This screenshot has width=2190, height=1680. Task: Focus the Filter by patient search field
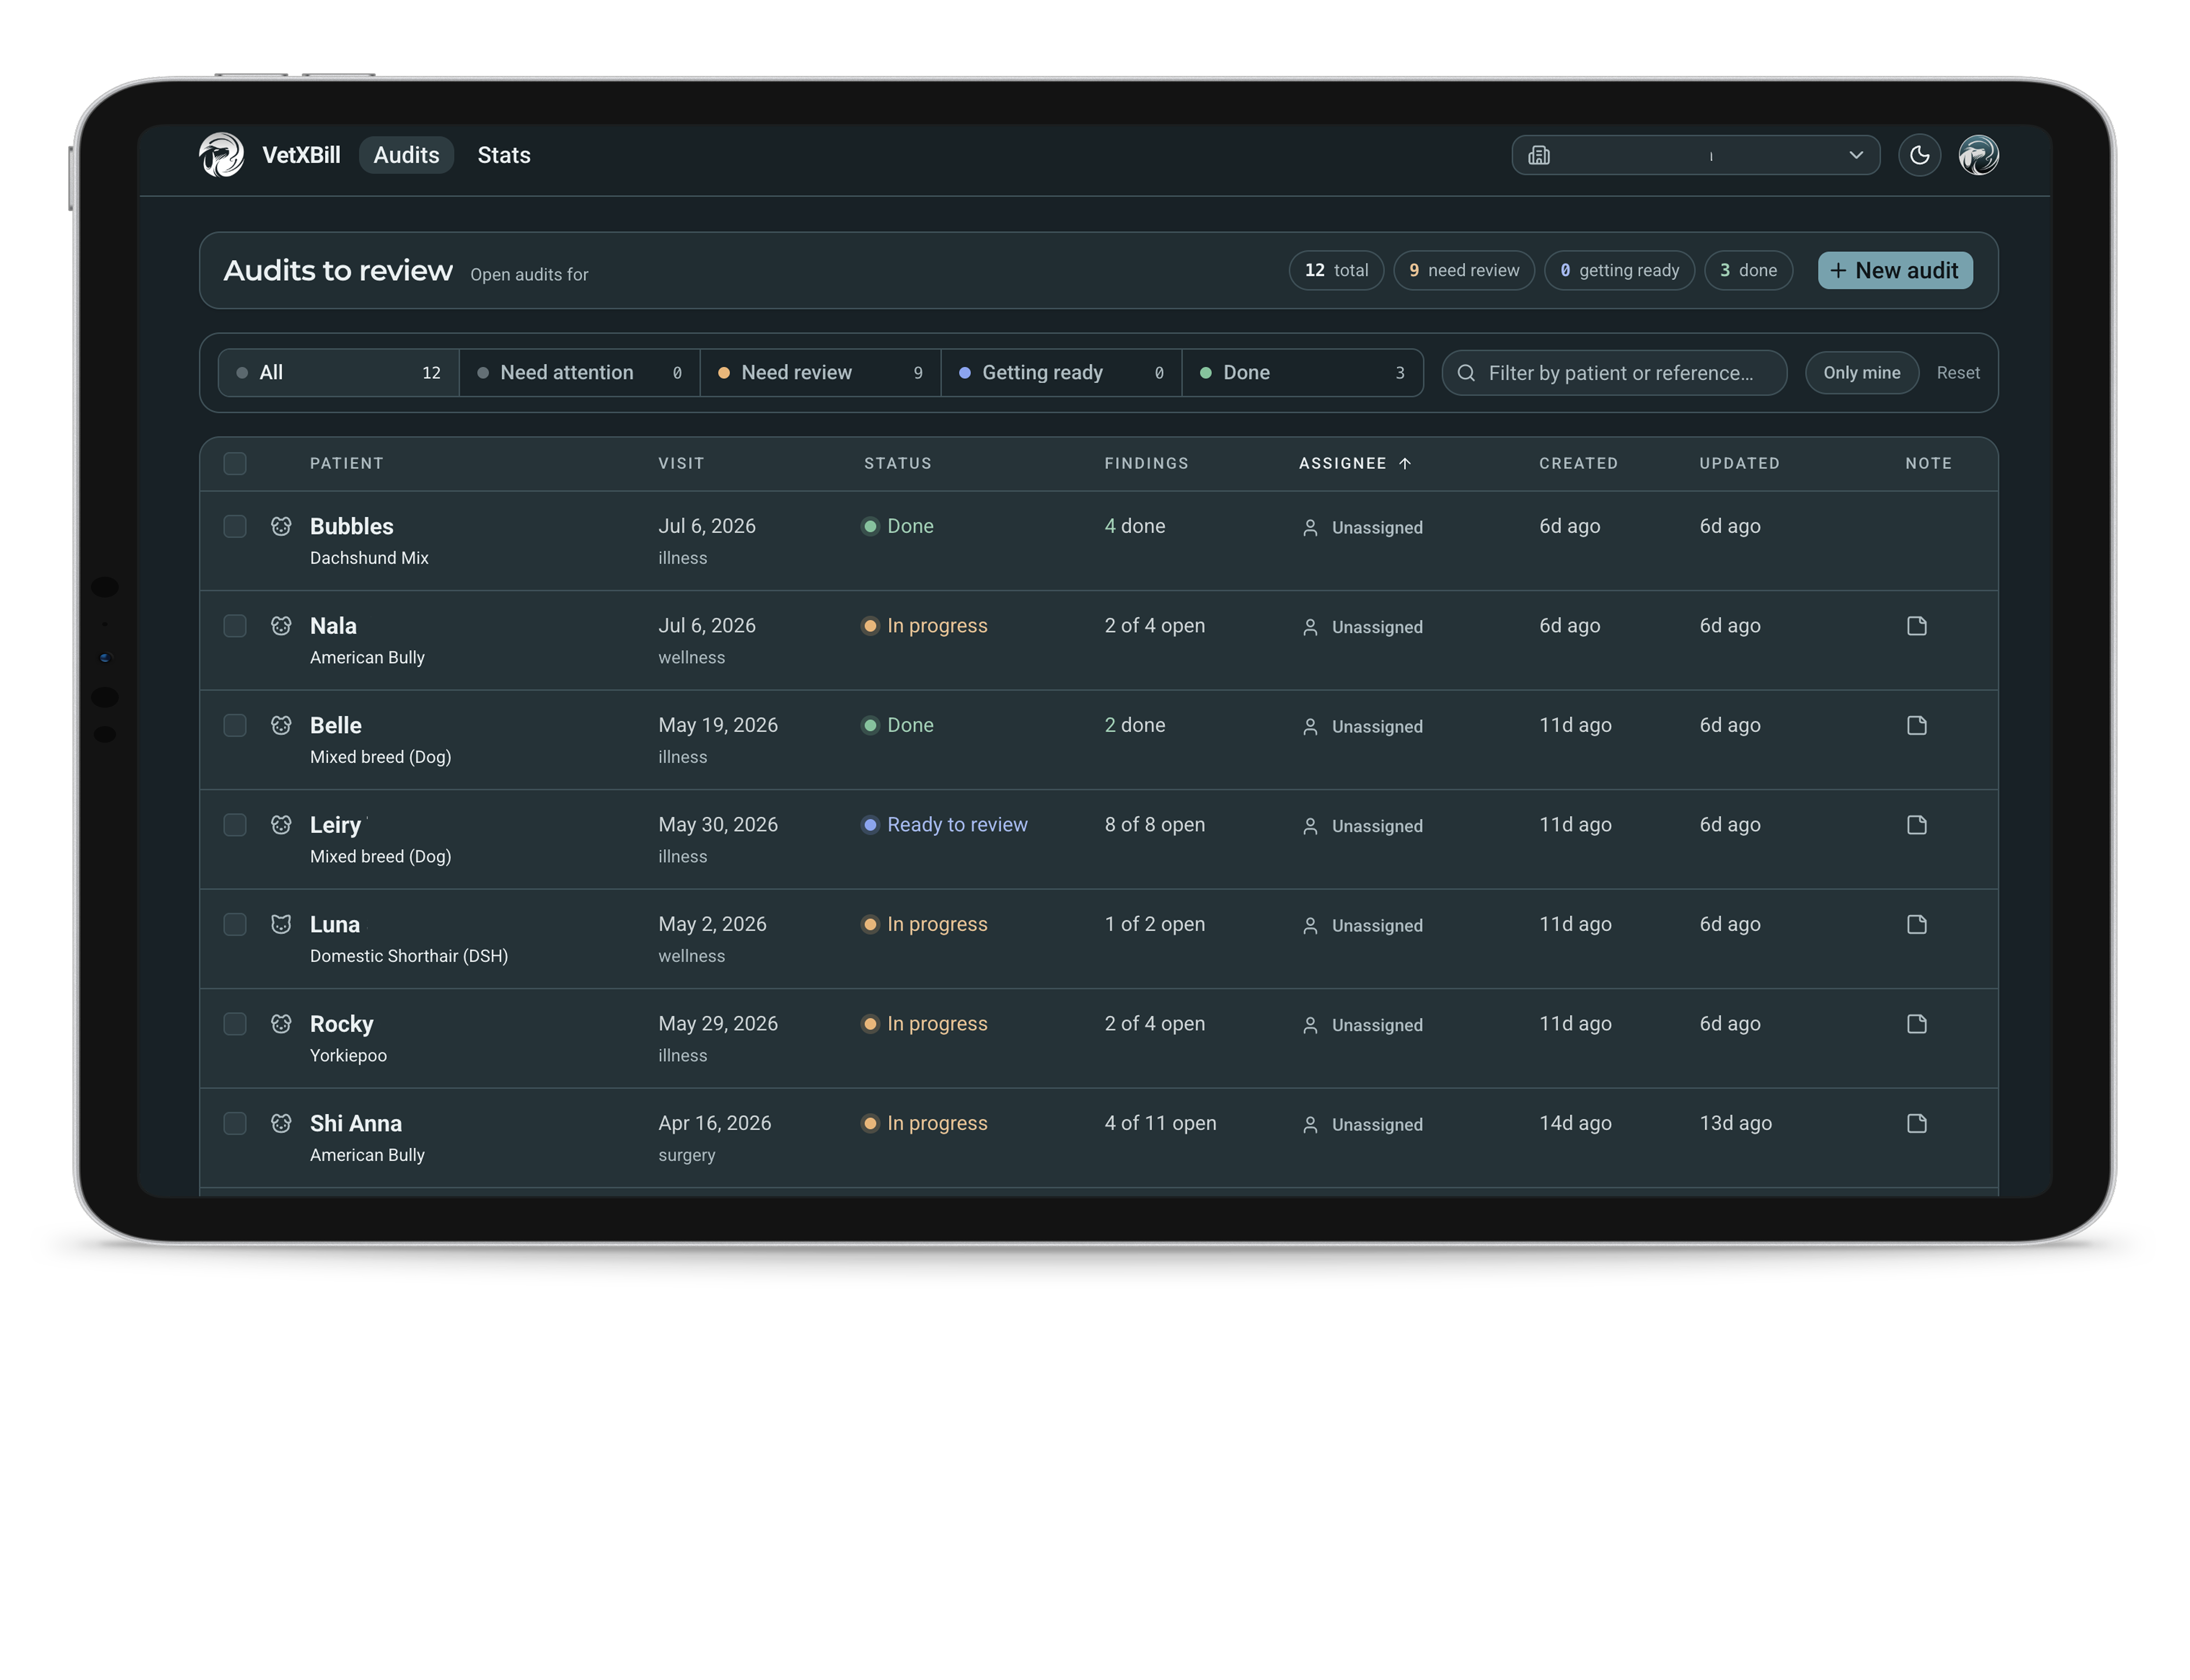click(x=1614, y=373)
